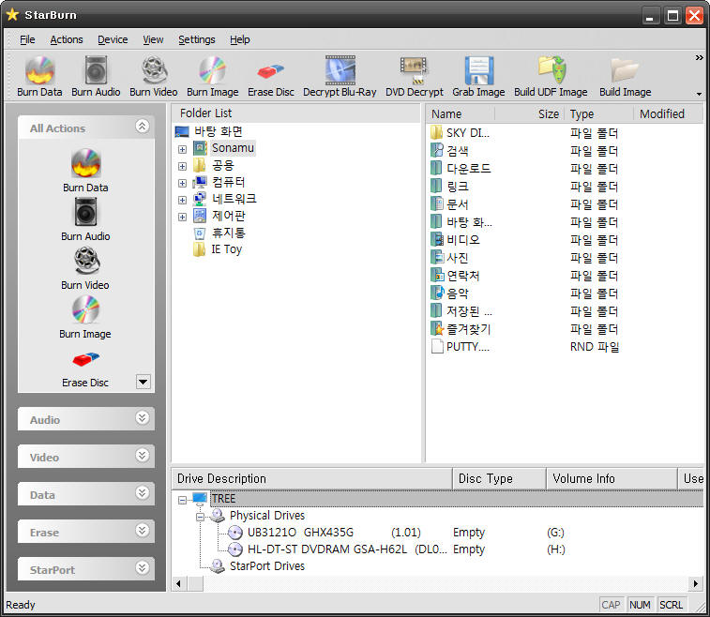Expand the StarPort panel
Image resolution: width=710 pixels, height=617 pixels.
(x=143, y=568)
